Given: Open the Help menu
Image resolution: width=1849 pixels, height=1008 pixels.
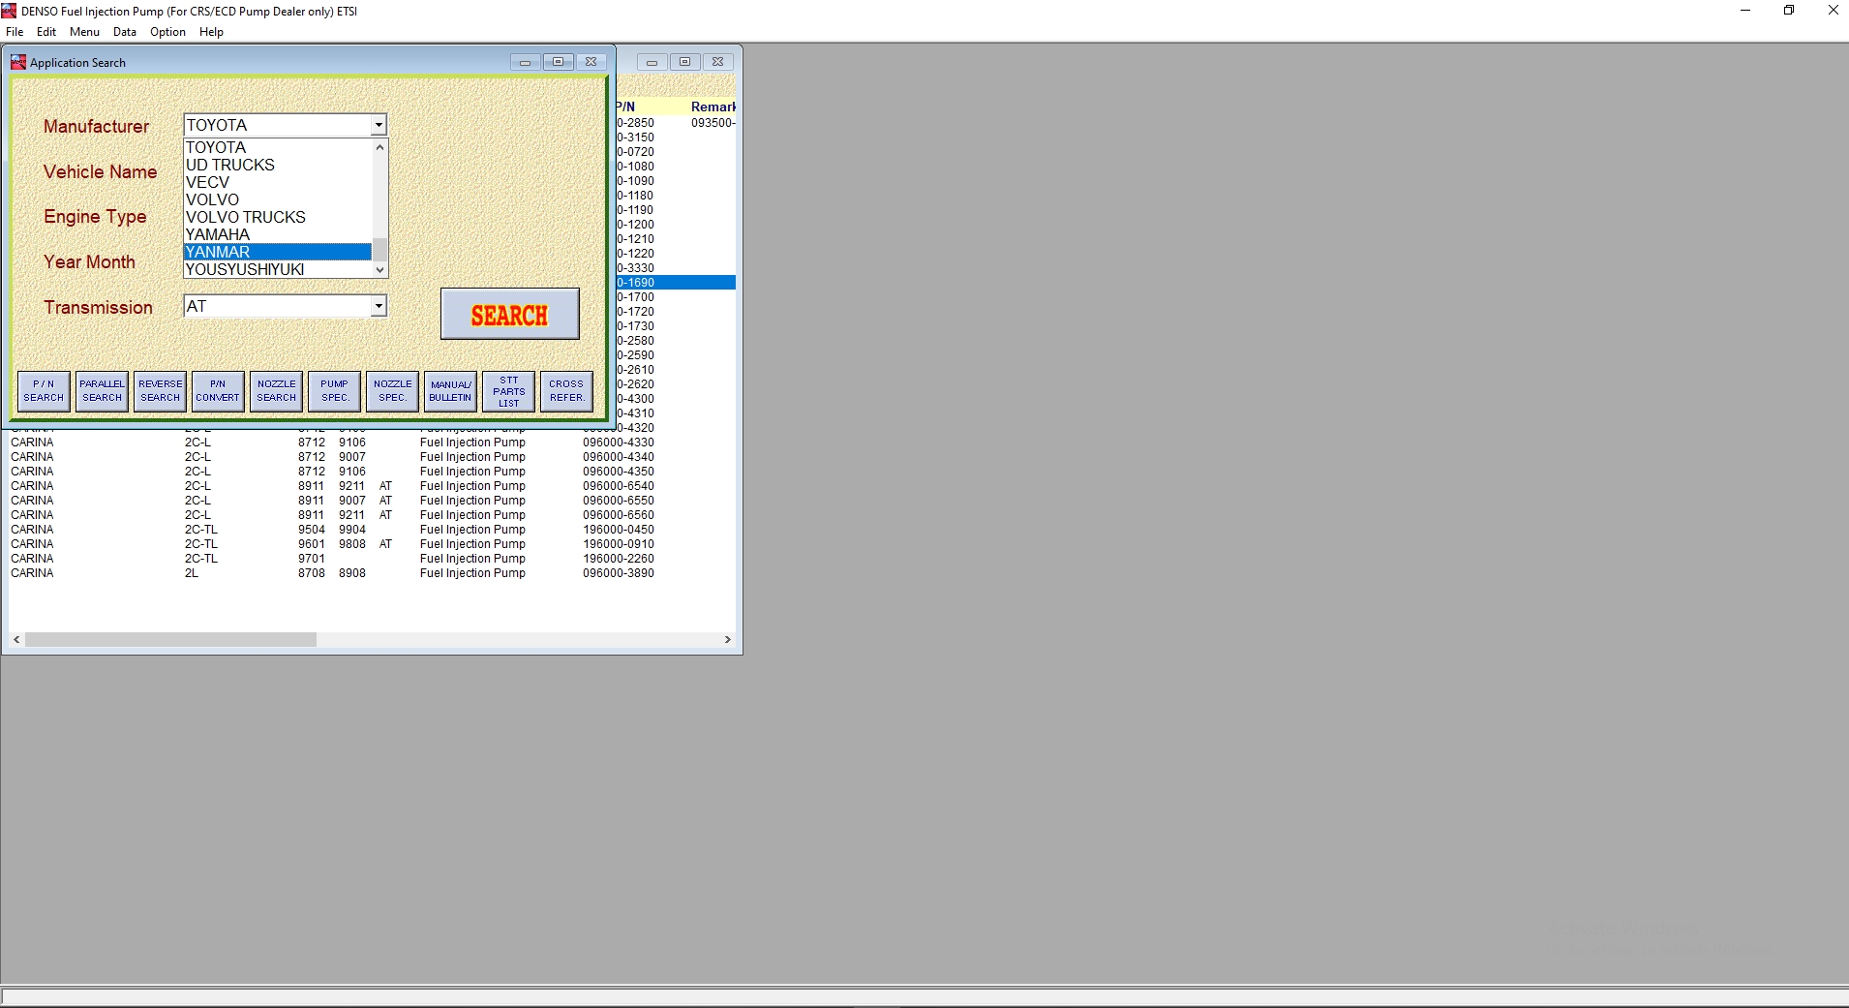Looking at the screenshot, I should [x=211, y=32].
